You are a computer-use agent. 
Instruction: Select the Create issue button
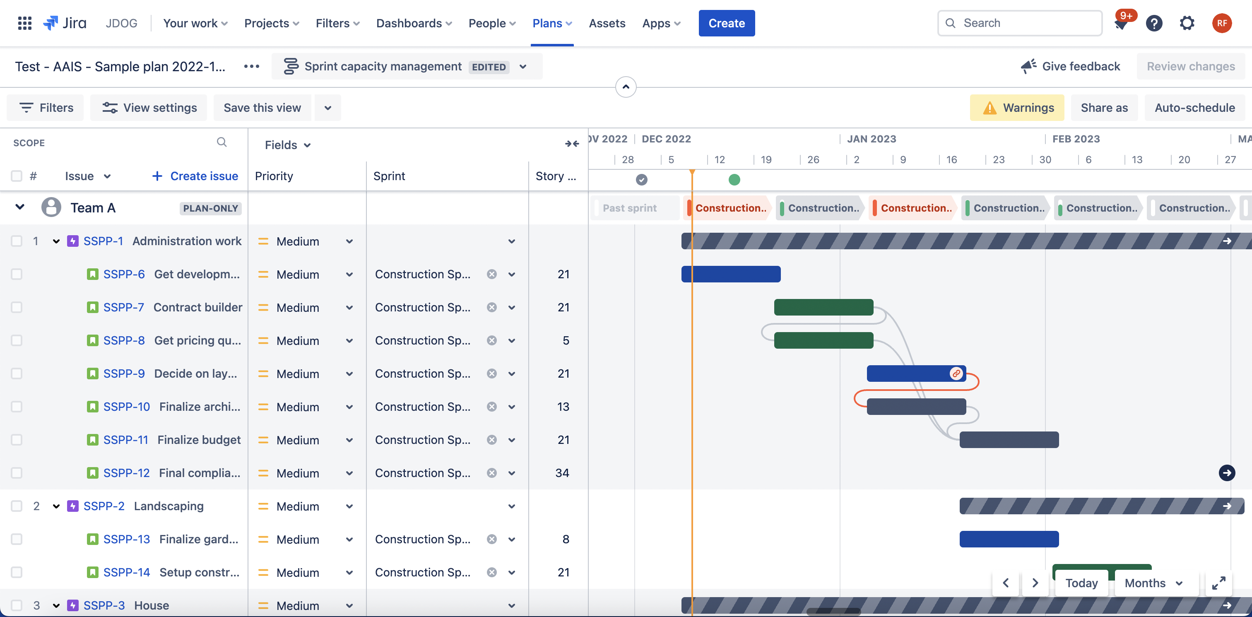(x=195, y=174)
